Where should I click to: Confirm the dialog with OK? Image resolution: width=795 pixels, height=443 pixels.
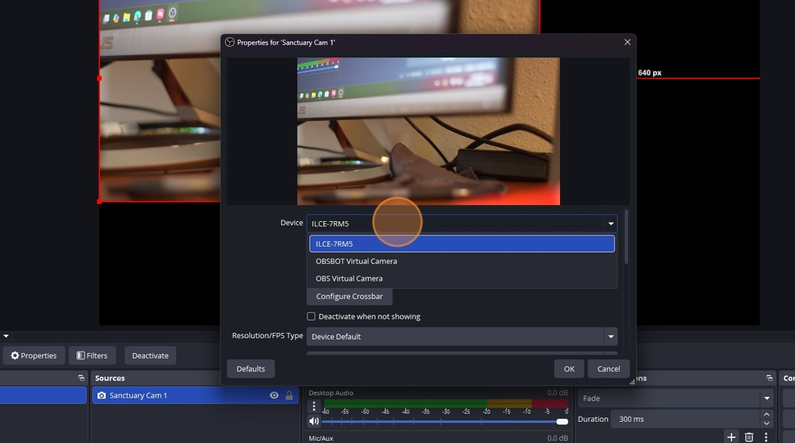click(x=569, y=369)
